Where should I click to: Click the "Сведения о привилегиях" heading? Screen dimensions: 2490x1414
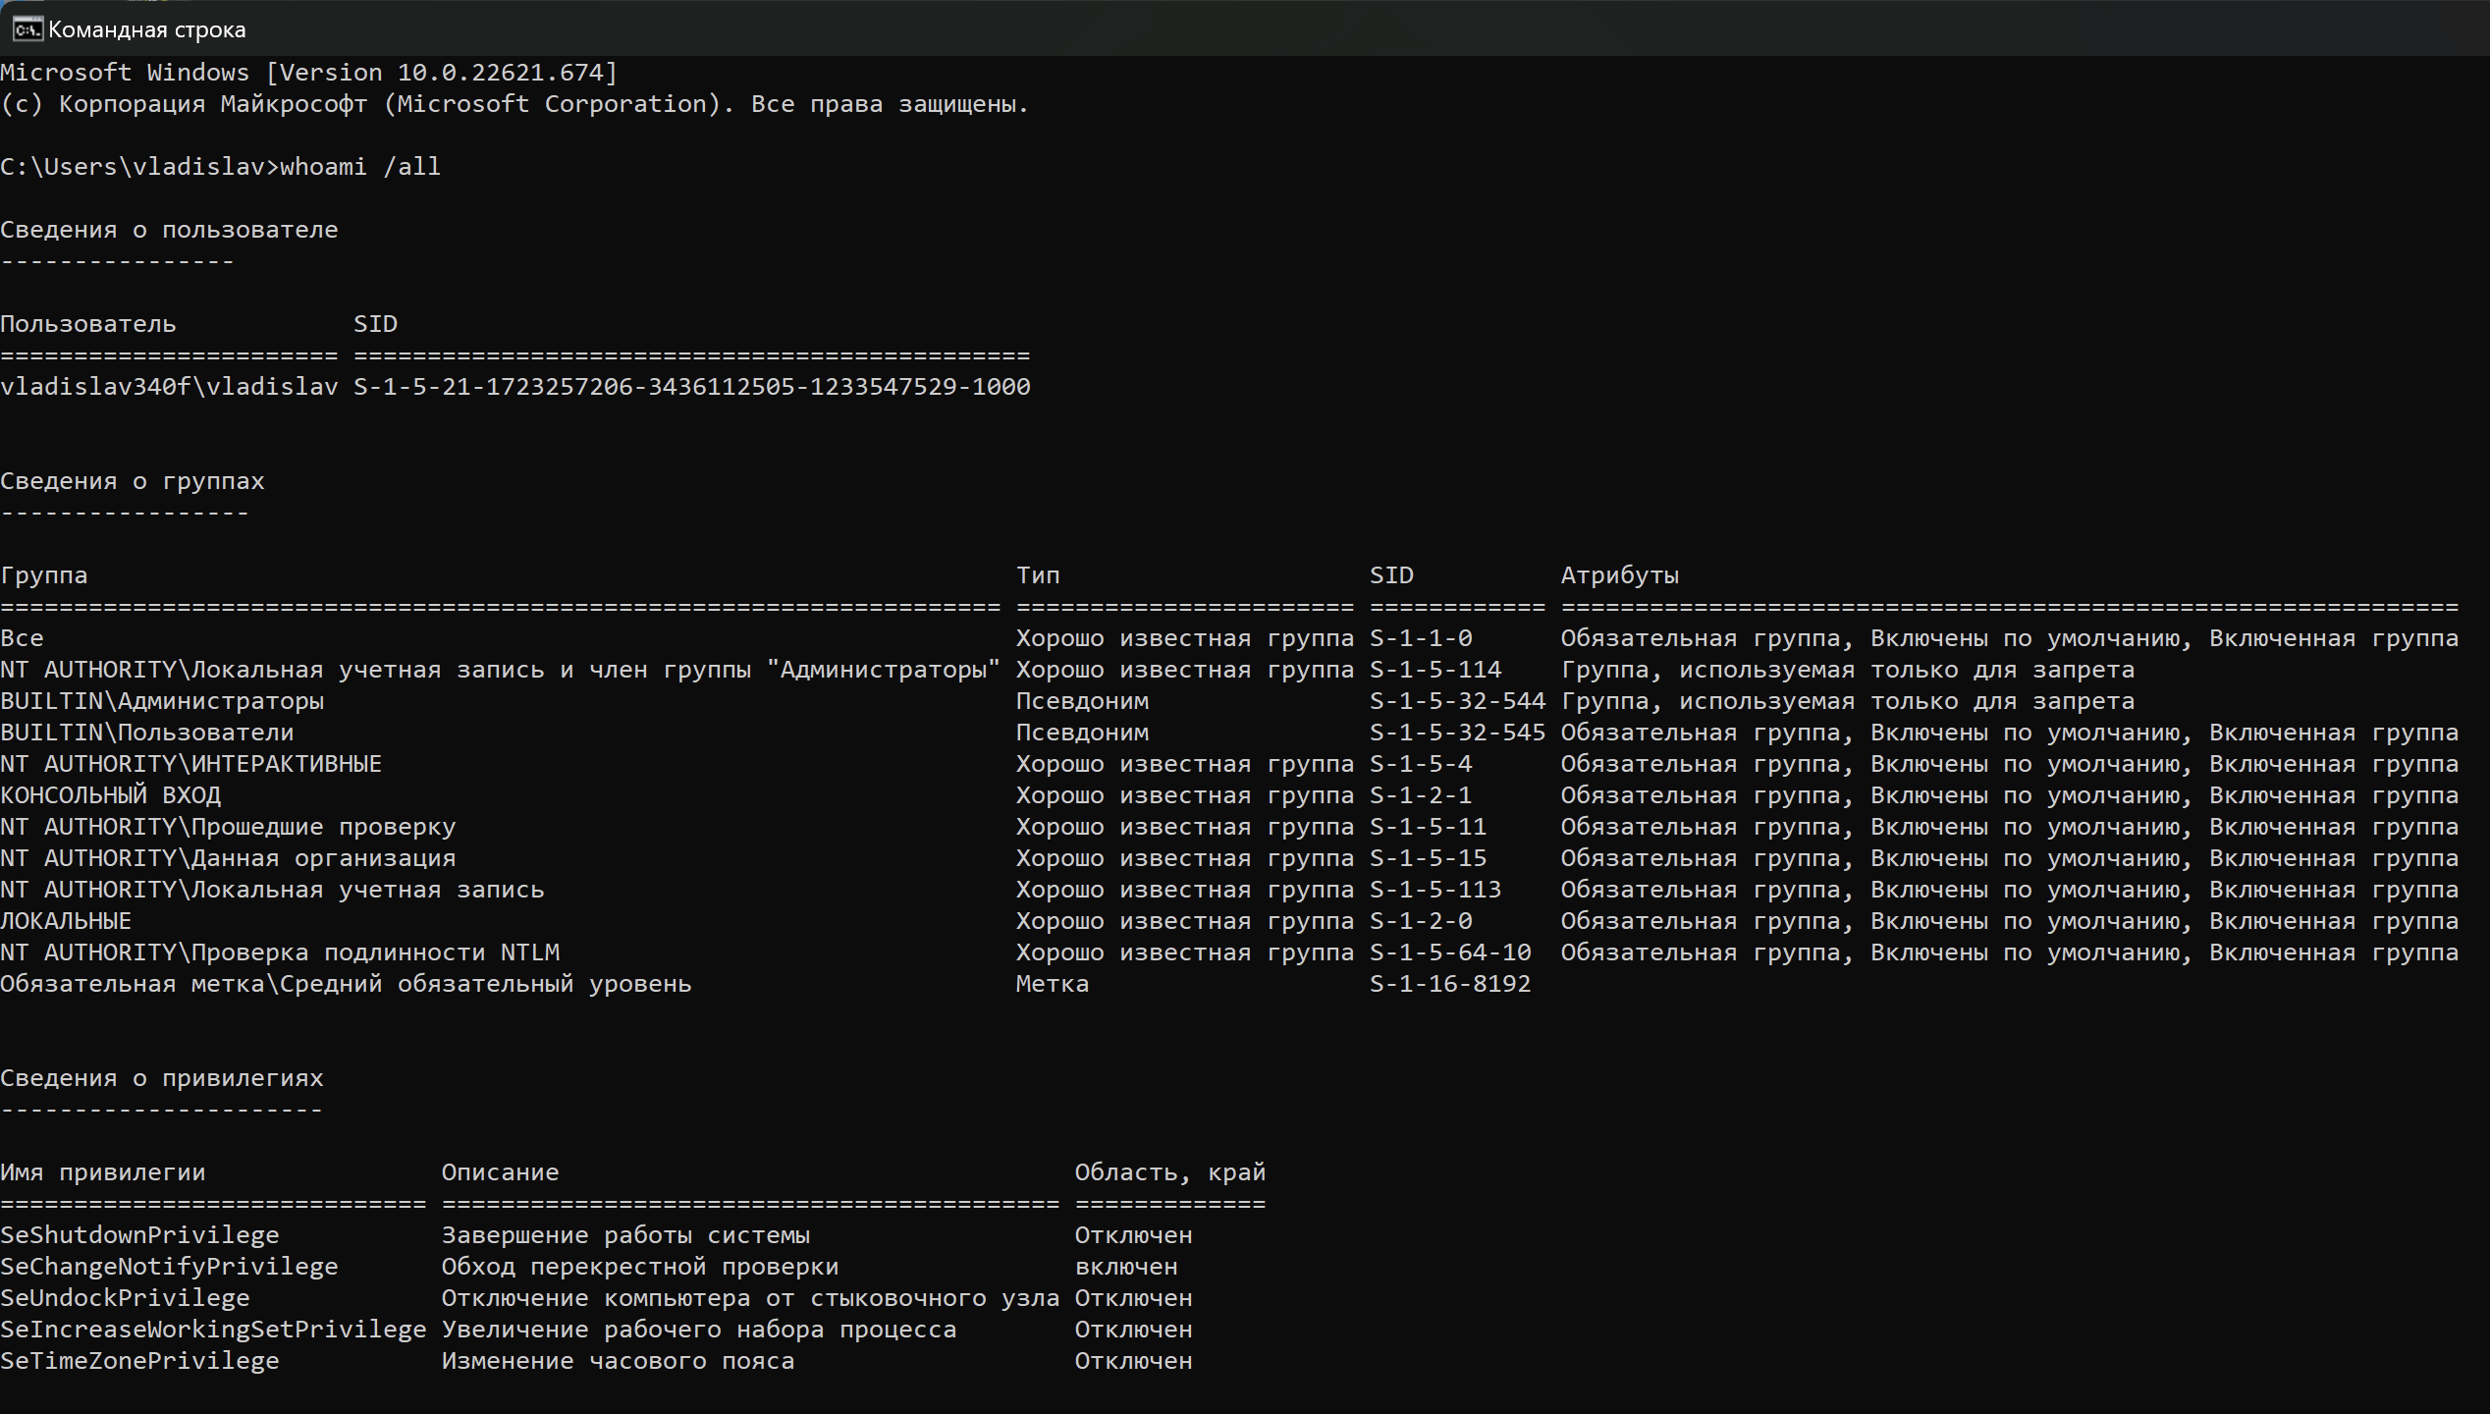[x=162, y=1078]
